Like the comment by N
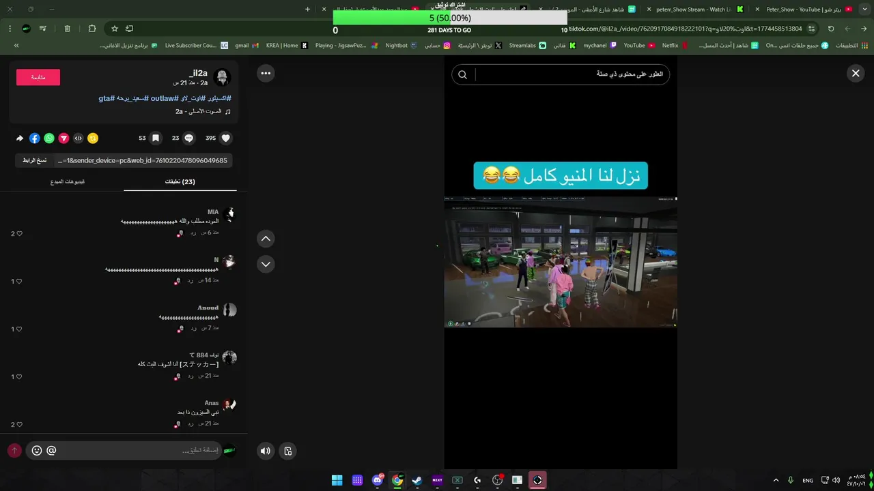 [19, 282]
